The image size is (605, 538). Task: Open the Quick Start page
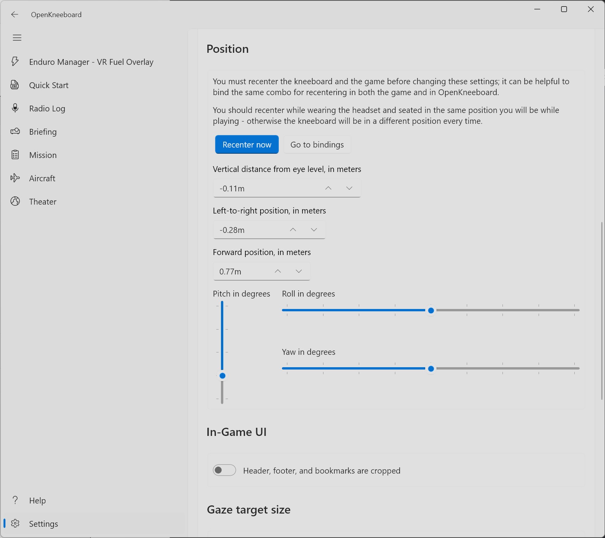tap(94, 85)
